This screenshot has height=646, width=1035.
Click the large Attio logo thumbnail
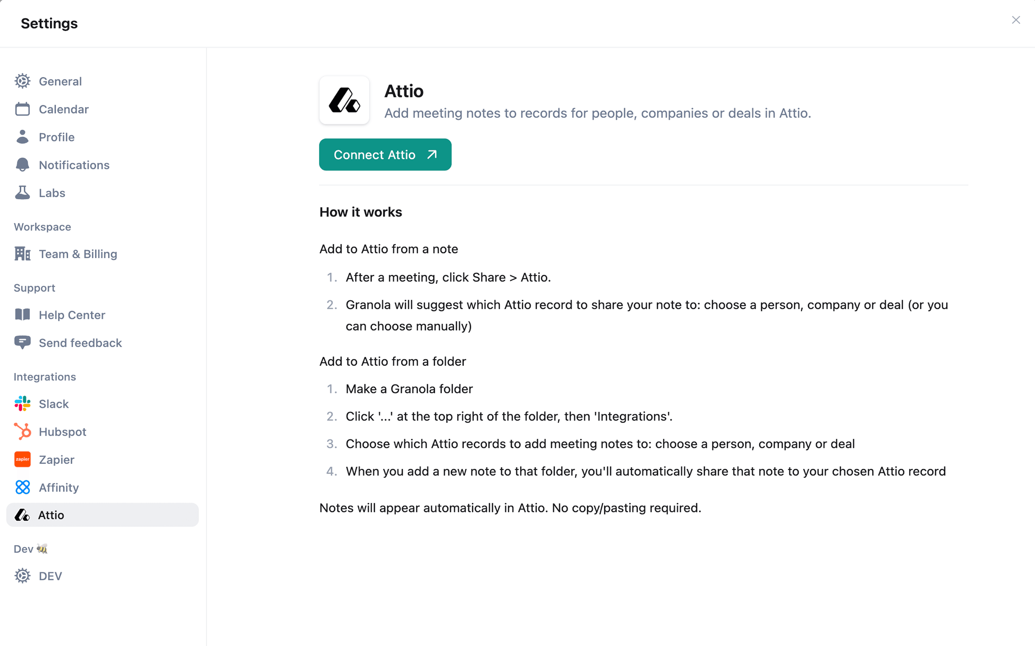pos(344,100)
